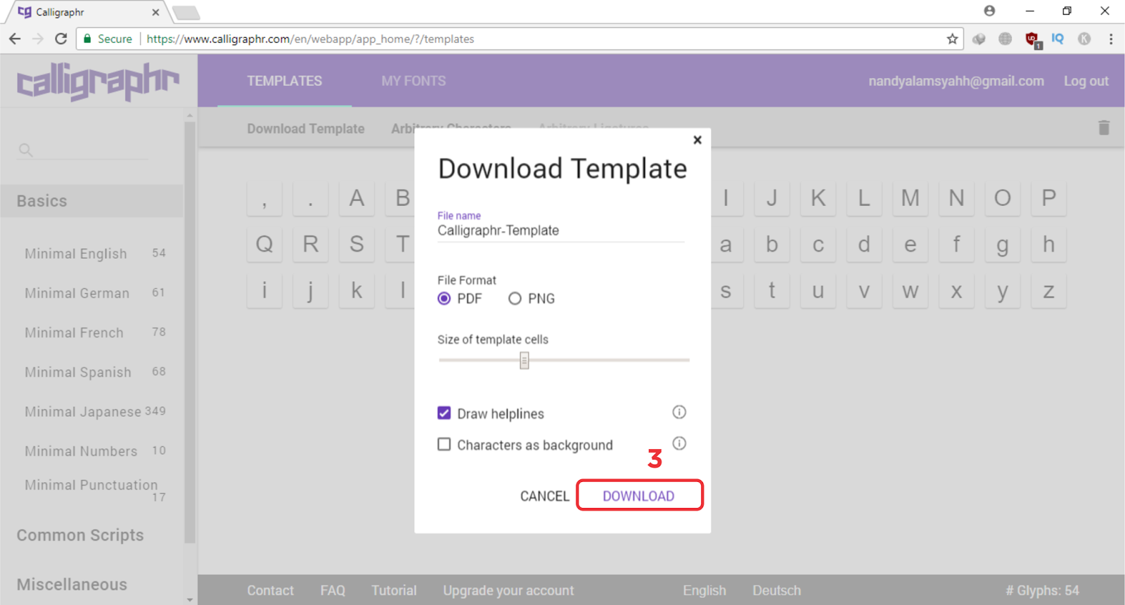Expand Miscellaneous category
The height and width of the screenshot is (605, 1125).
(x=72, y=585)
